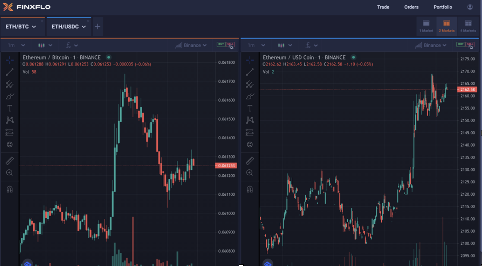The image size is (482, 266).
Task: Toggle market status dot on Ethereum / USD Coin
Action: tap(354, 57)
